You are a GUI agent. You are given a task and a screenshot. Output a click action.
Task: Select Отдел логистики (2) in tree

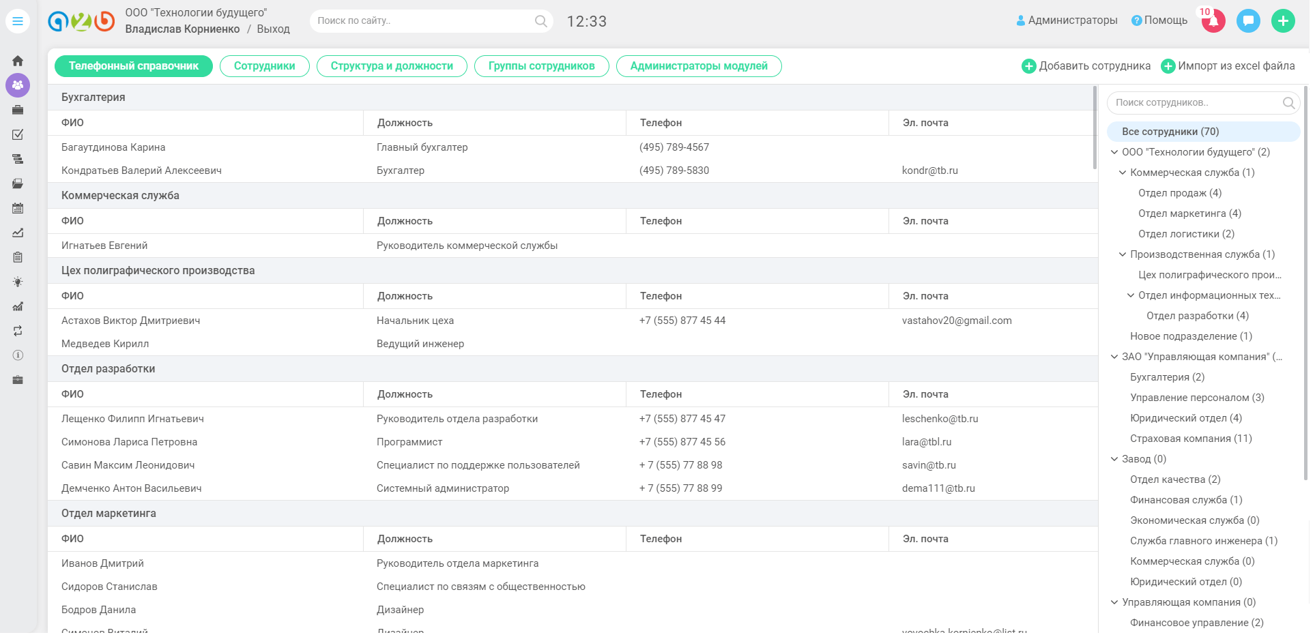pos(1186,234)
